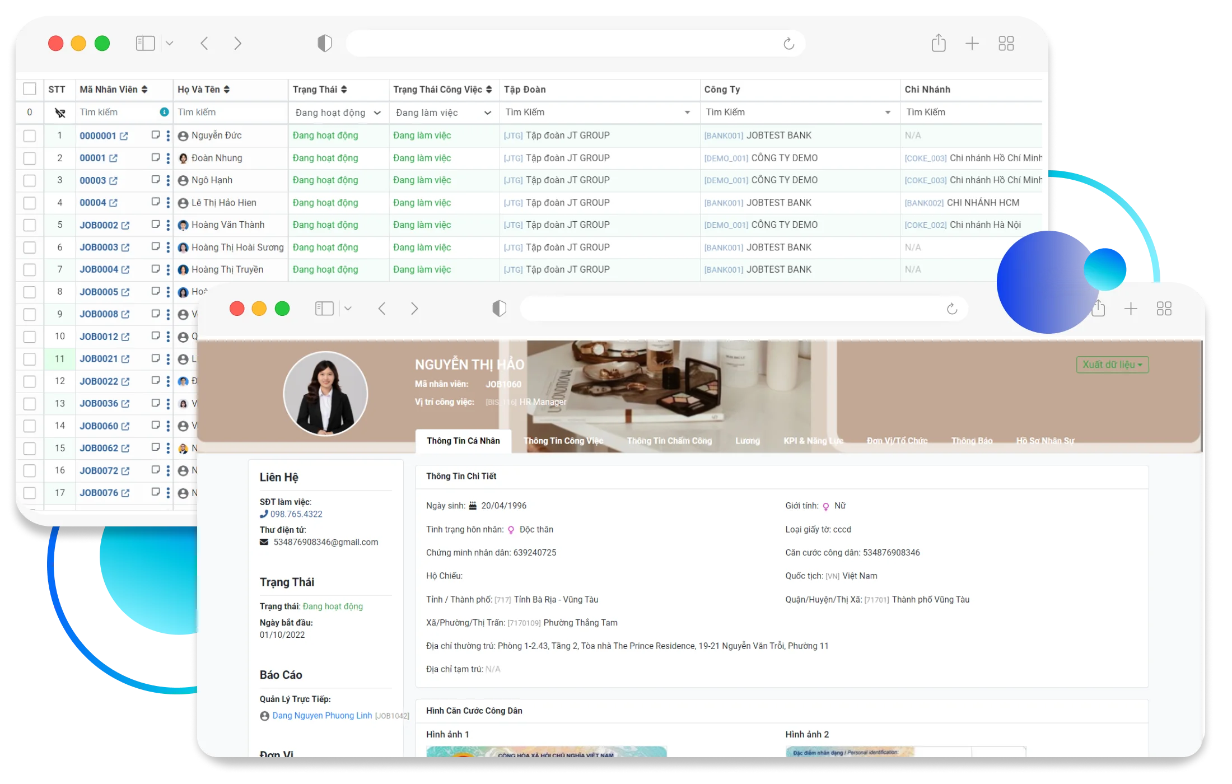Click note icon in JOB0004 row
Image resolution: width=1232 pixels, height=784 pixels.
(156, 269)
